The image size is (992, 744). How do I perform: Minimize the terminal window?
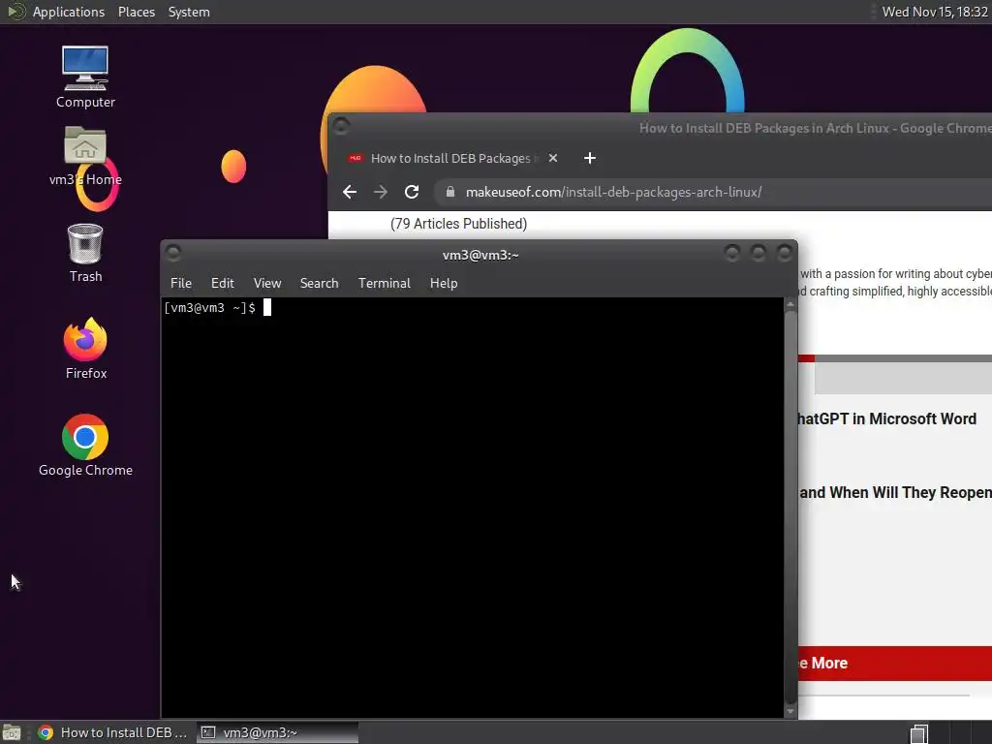[x=732, y=253]
